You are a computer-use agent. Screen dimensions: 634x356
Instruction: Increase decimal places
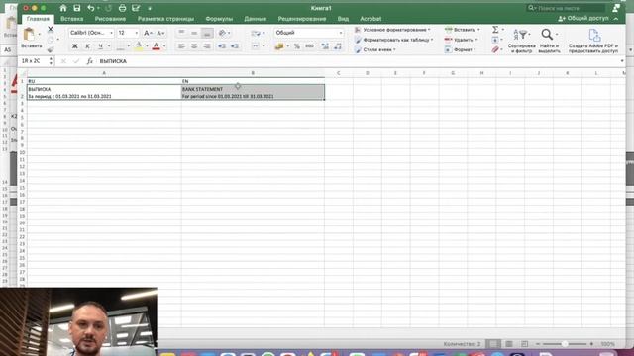[x=325, y=46]
